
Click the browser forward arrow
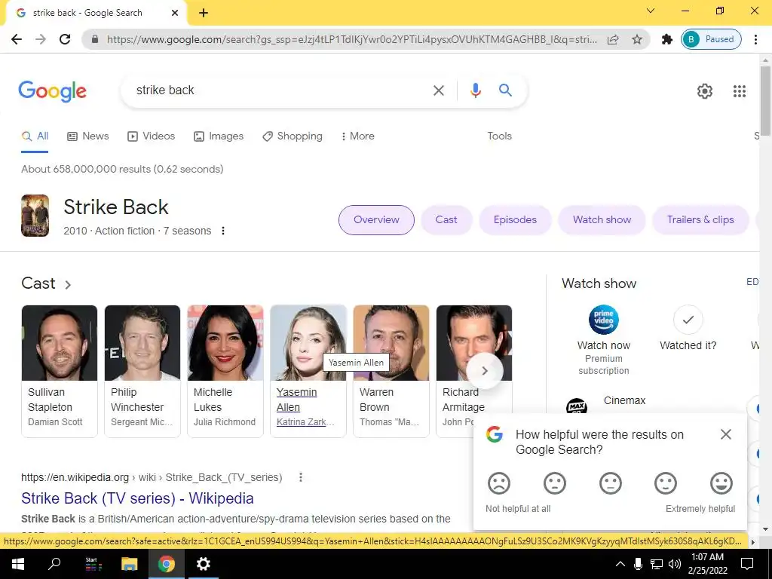pyautogui.click(x=41, y=39)
